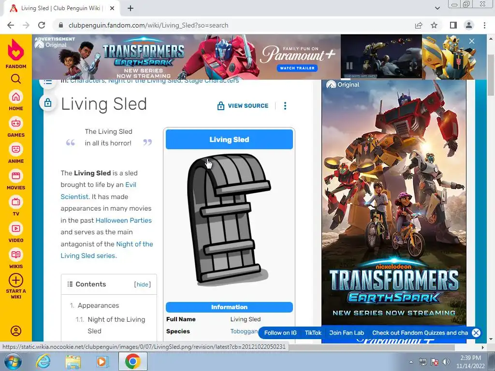Open a new browser tab
The height and width of the screenshot is (371, 495).
tap(131, 9)
